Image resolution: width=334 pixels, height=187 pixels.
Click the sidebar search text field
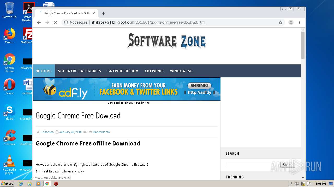click(253, 165)
